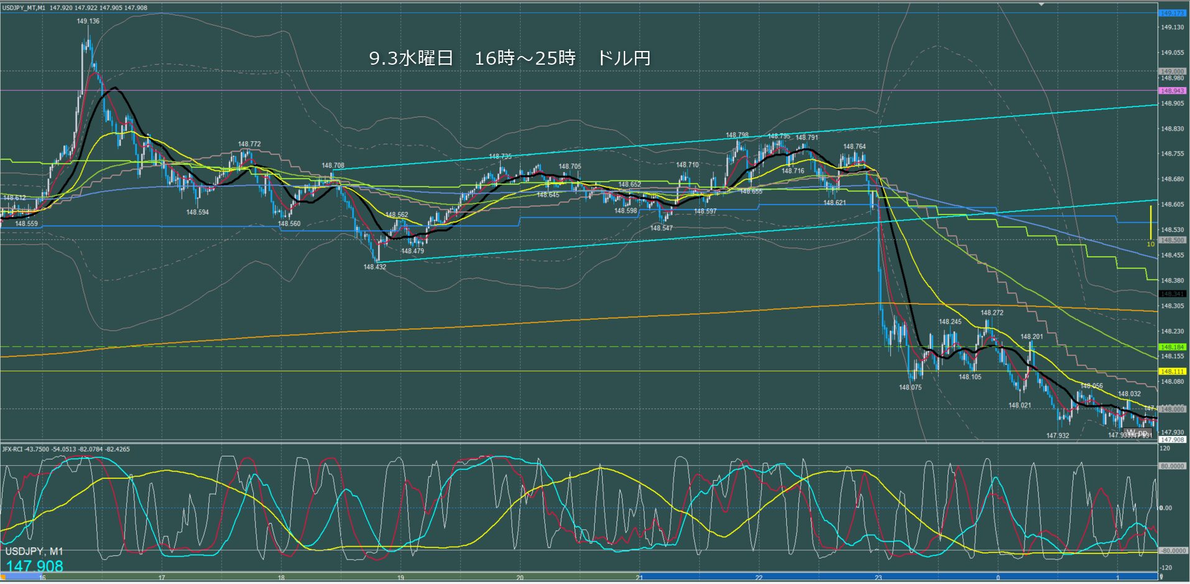The image size is (1190, 584).
Task: Click the current price 147.908 axis label
Action: [x=1172, y=440]
